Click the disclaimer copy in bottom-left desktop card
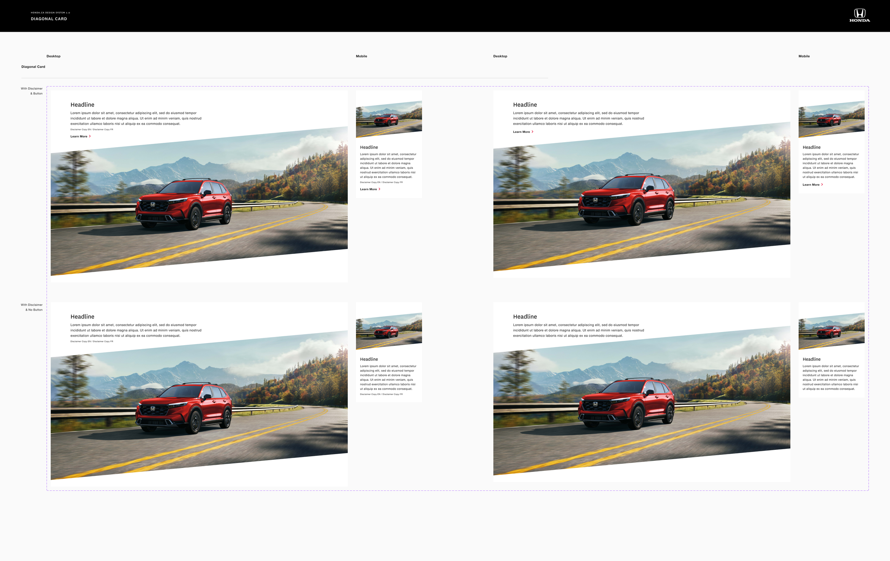 coord(91,342)
